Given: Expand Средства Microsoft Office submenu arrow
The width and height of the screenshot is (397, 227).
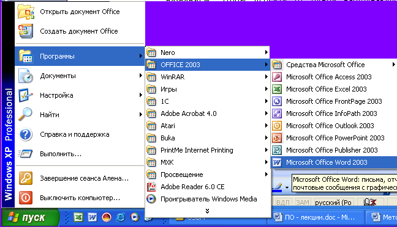Looking at the screenshot, I should pyautogui.click(x=394, y=64).
